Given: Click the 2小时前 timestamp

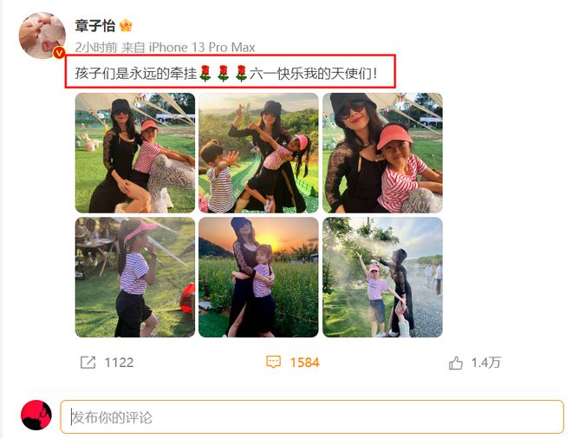Looking at the screenshot, I should [96, 48].
